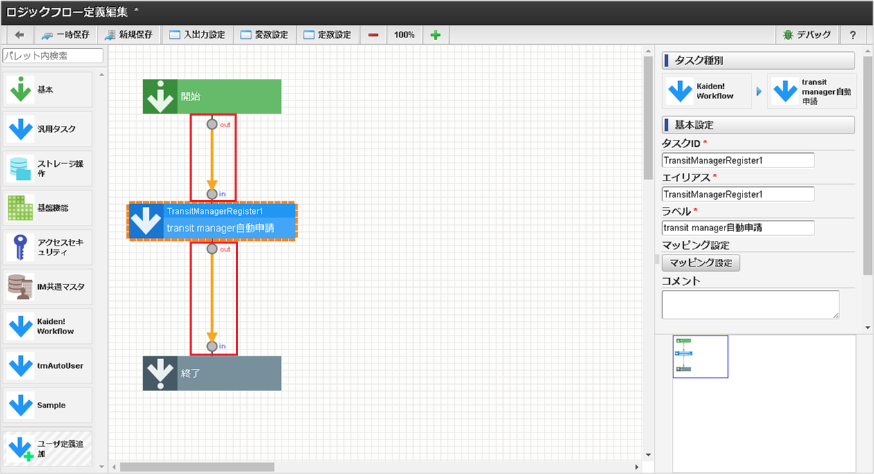Viewport: 874px width, 474px height.
Task: Zoom in with the green plus icon
Action: [435, 35]
